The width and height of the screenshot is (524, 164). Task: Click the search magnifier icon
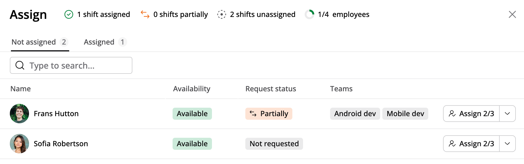20,65
